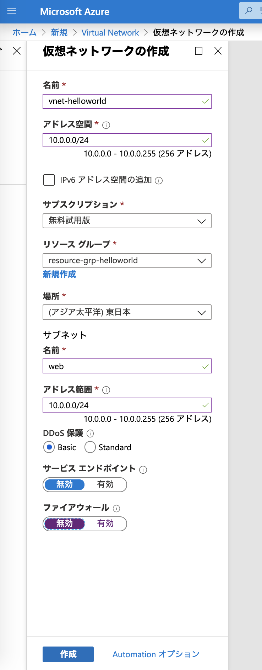262x670 pixels.
Task: Open Automation オプション link
Action: [156, 654]
